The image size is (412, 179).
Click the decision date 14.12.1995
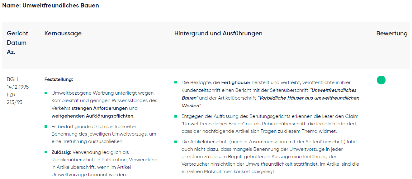18,87
